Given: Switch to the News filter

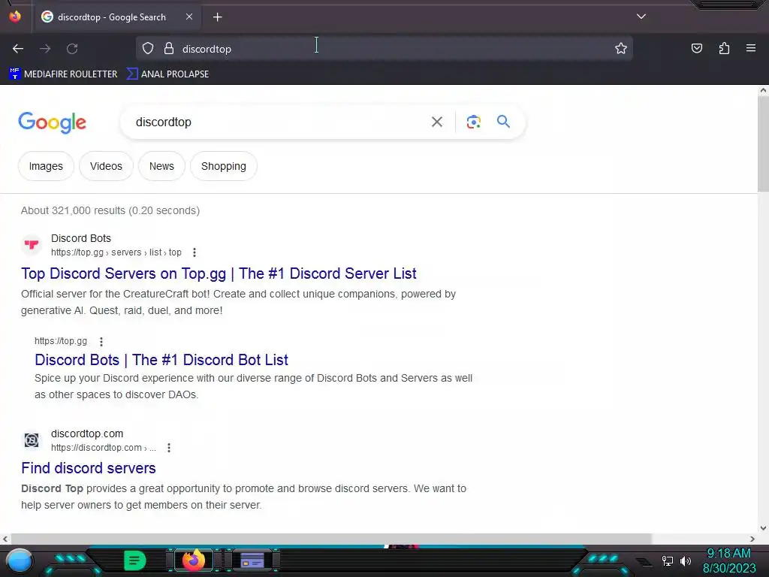Looking at the screenshot, I should pyautogui.click(x=162, y=166).
